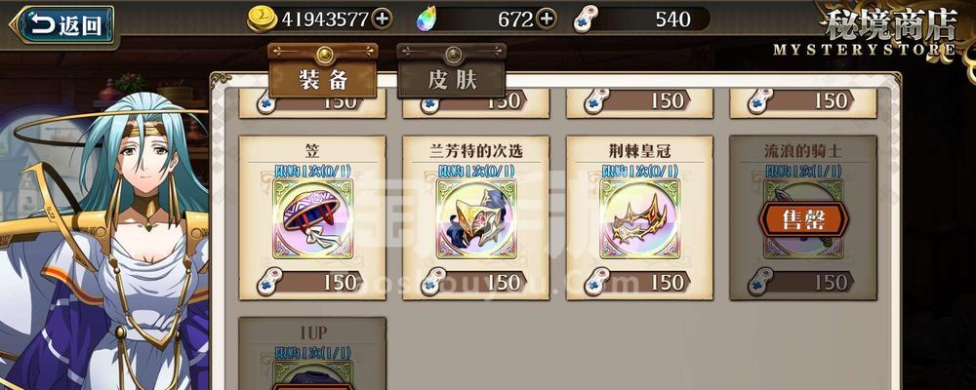Add crystals with the plus beside 672

[546, 19]
